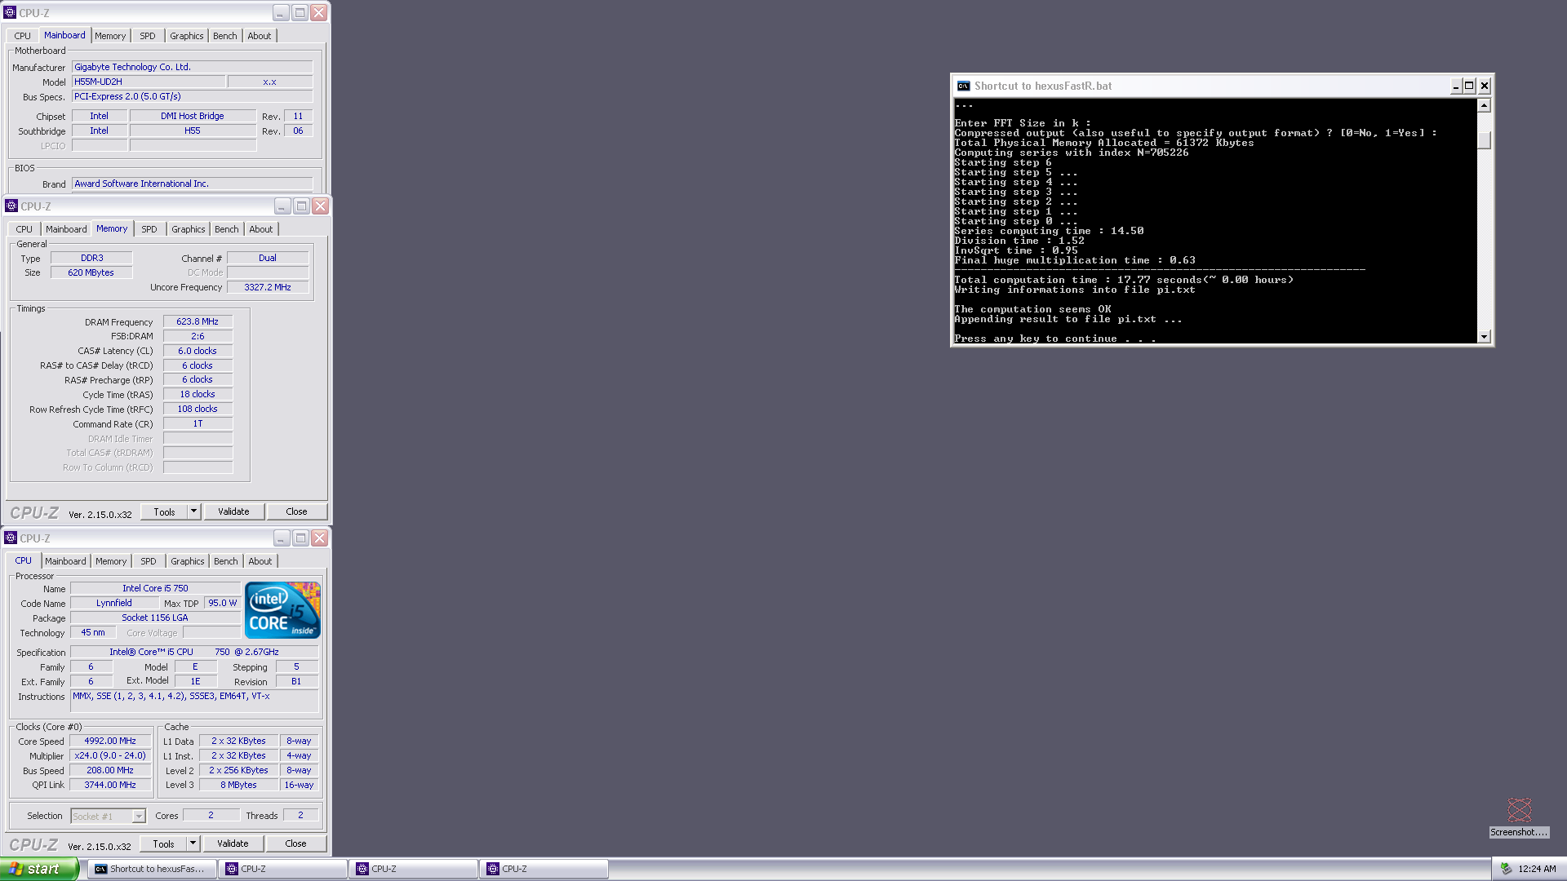The height and width of the screenshot is (881, 1567).
Task: Click the '8 MBytes' Level 3 cache value
Action: click(238, 785)
